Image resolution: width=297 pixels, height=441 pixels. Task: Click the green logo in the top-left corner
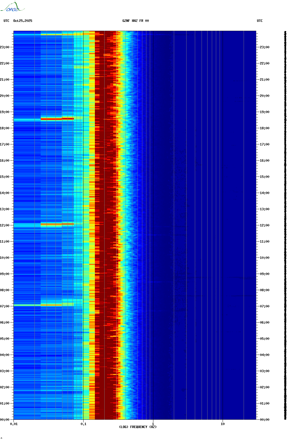pos(12,7)
